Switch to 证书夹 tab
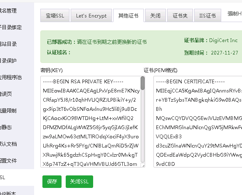The image size is (242, 195). 180,15
